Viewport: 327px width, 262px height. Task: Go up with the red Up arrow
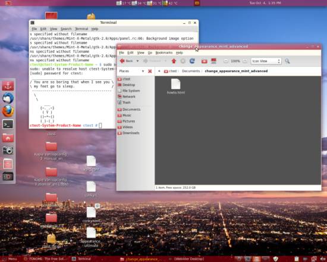pyautogui.click(x=174, y=61)
